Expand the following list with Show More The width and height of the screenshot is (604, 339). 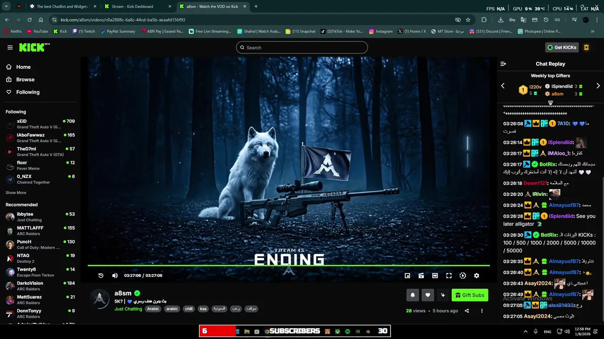16,193
